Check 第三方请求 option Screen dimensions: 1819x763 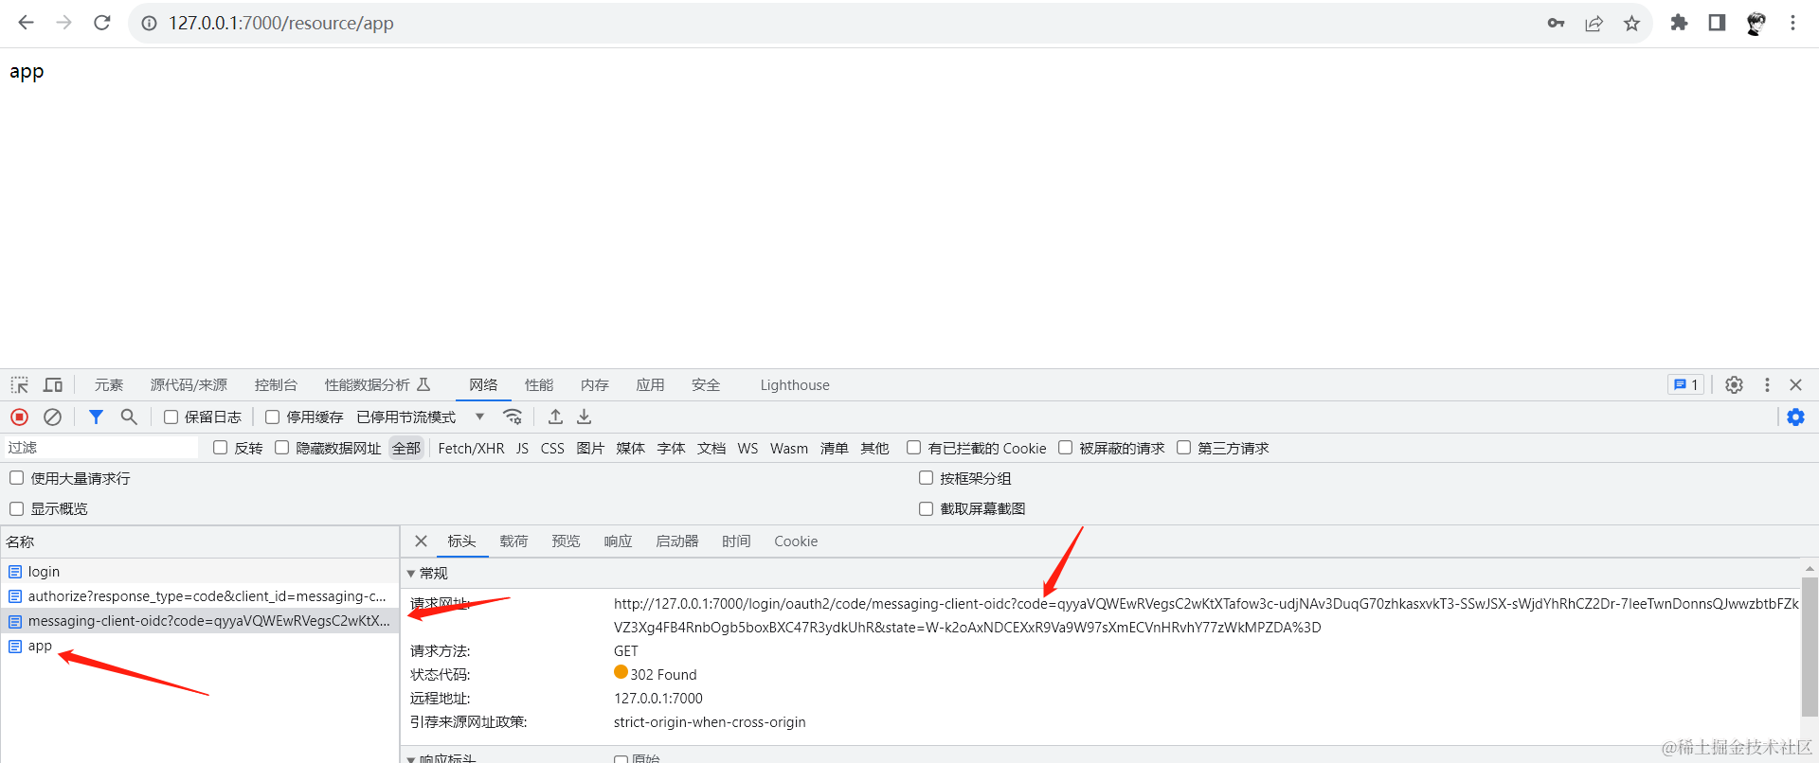point(1184,448)
